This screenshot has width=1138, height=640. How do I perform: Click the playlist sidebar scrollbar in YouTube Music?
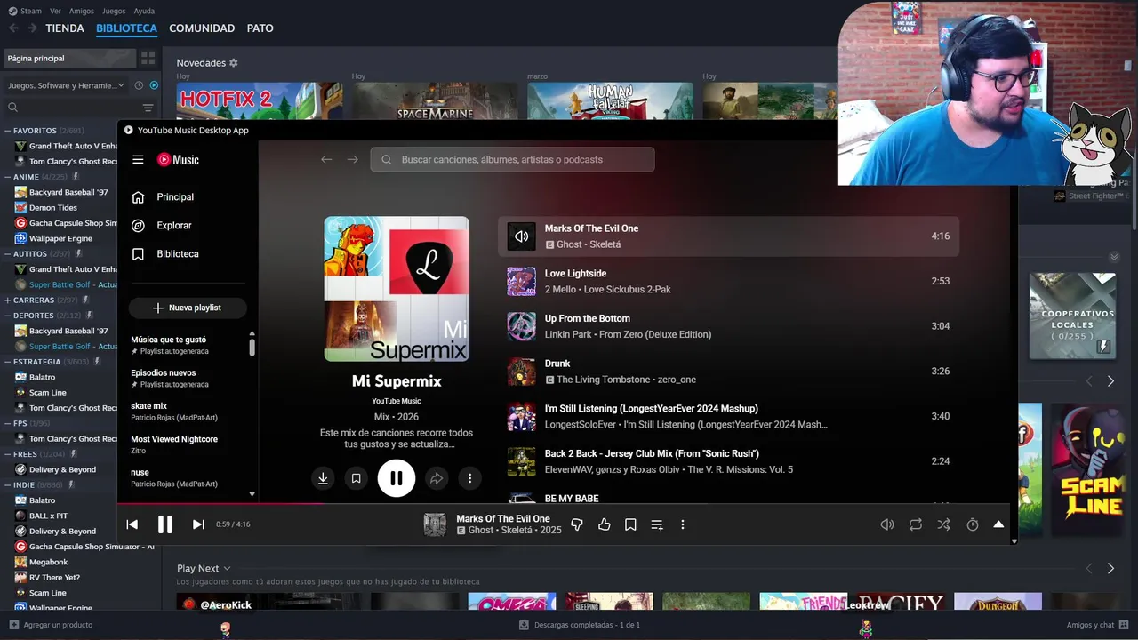point(252,347)
